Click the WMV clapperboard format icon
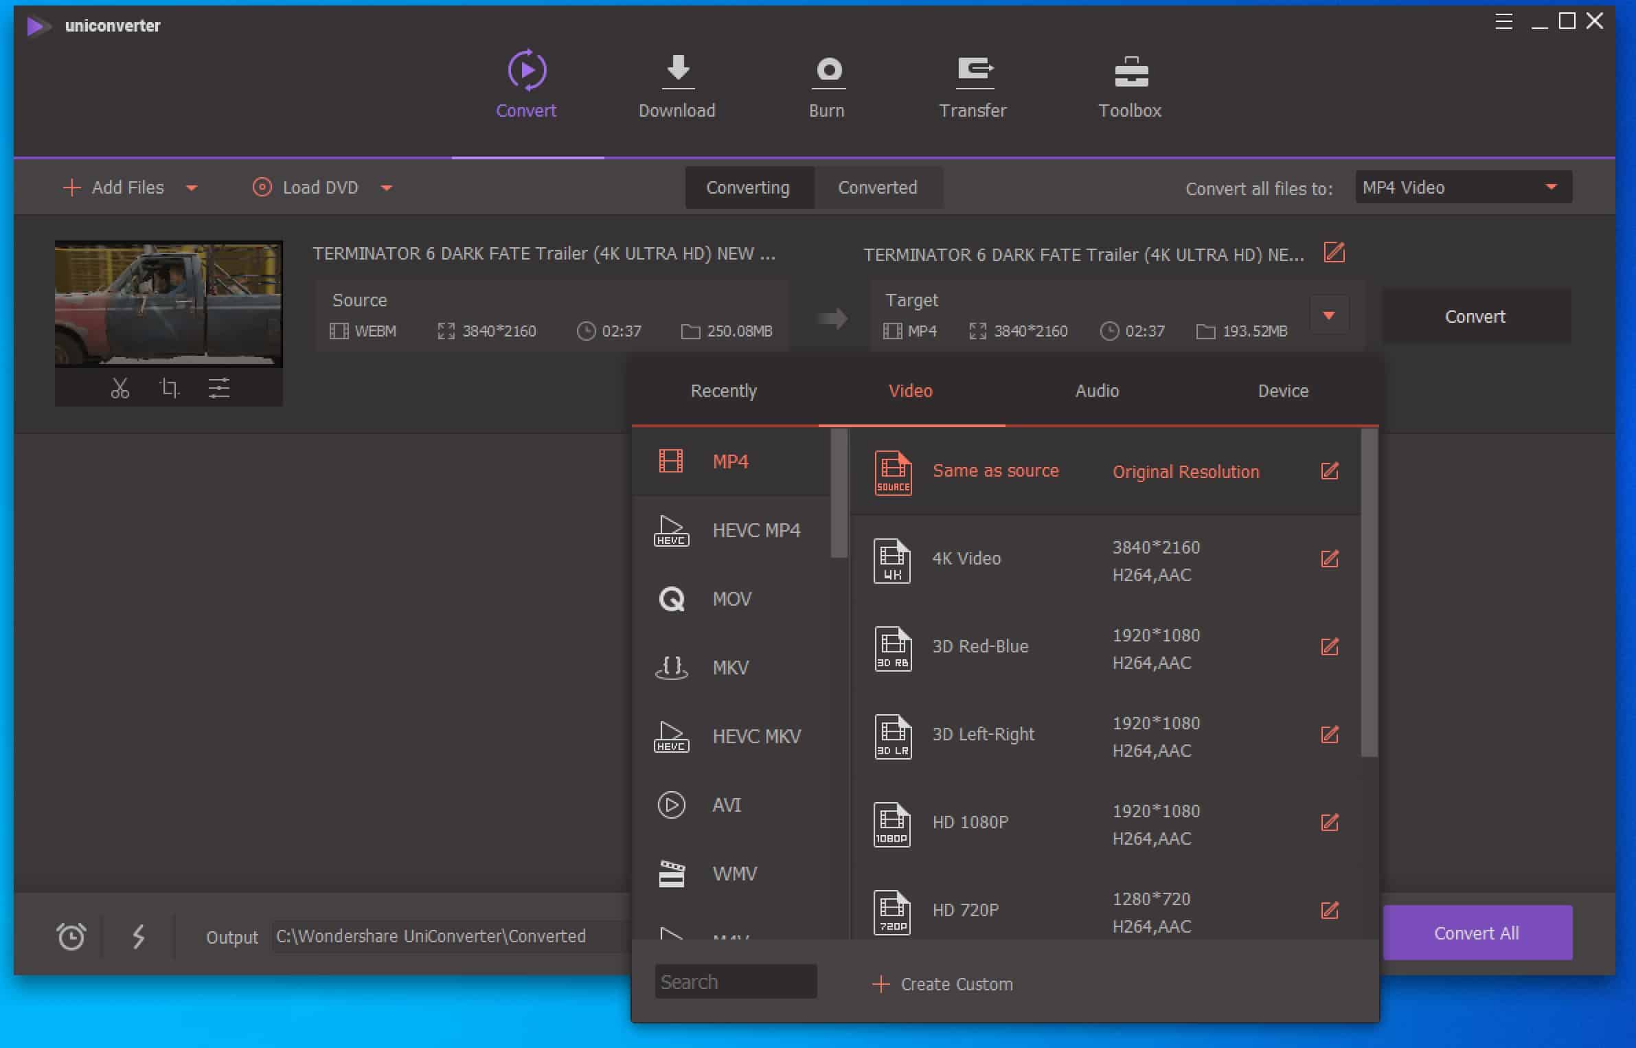The width and height of the screenshot is (1636, 1048). point(672,874)
